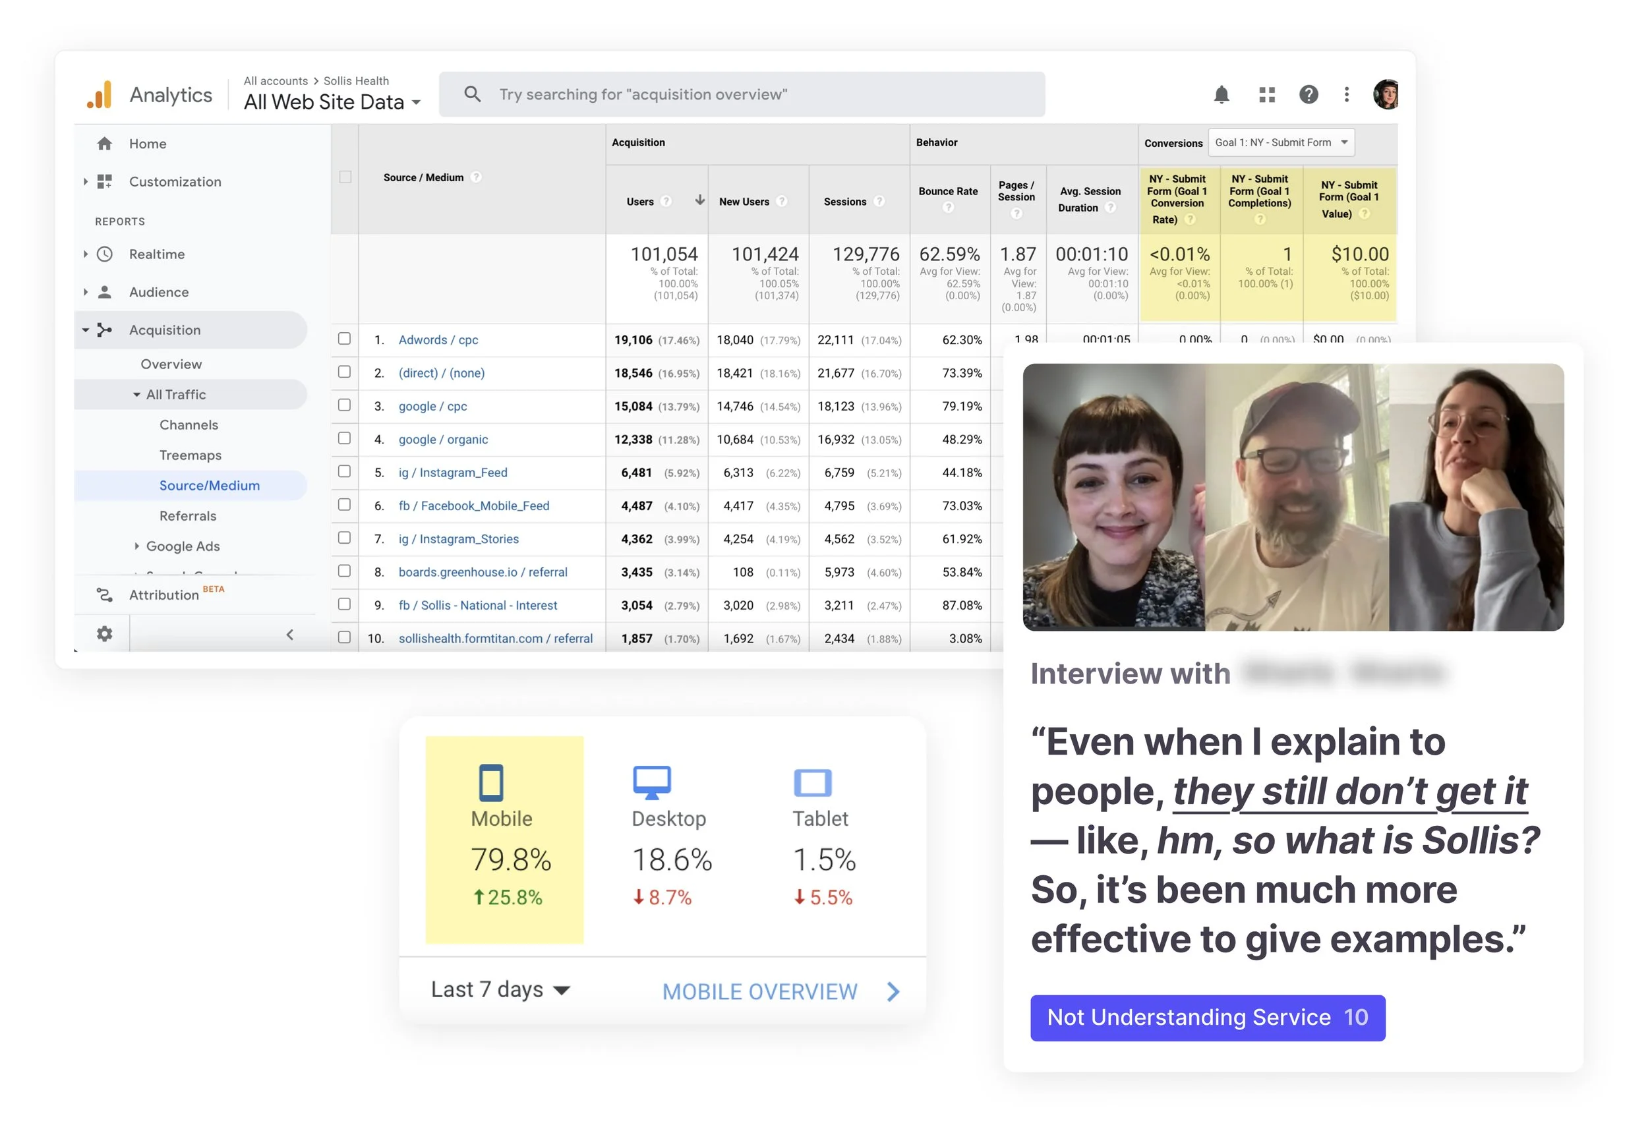Open the apps grid icon
The height and width of the screenshot is (1129, 1648).
coord(1266,94)
